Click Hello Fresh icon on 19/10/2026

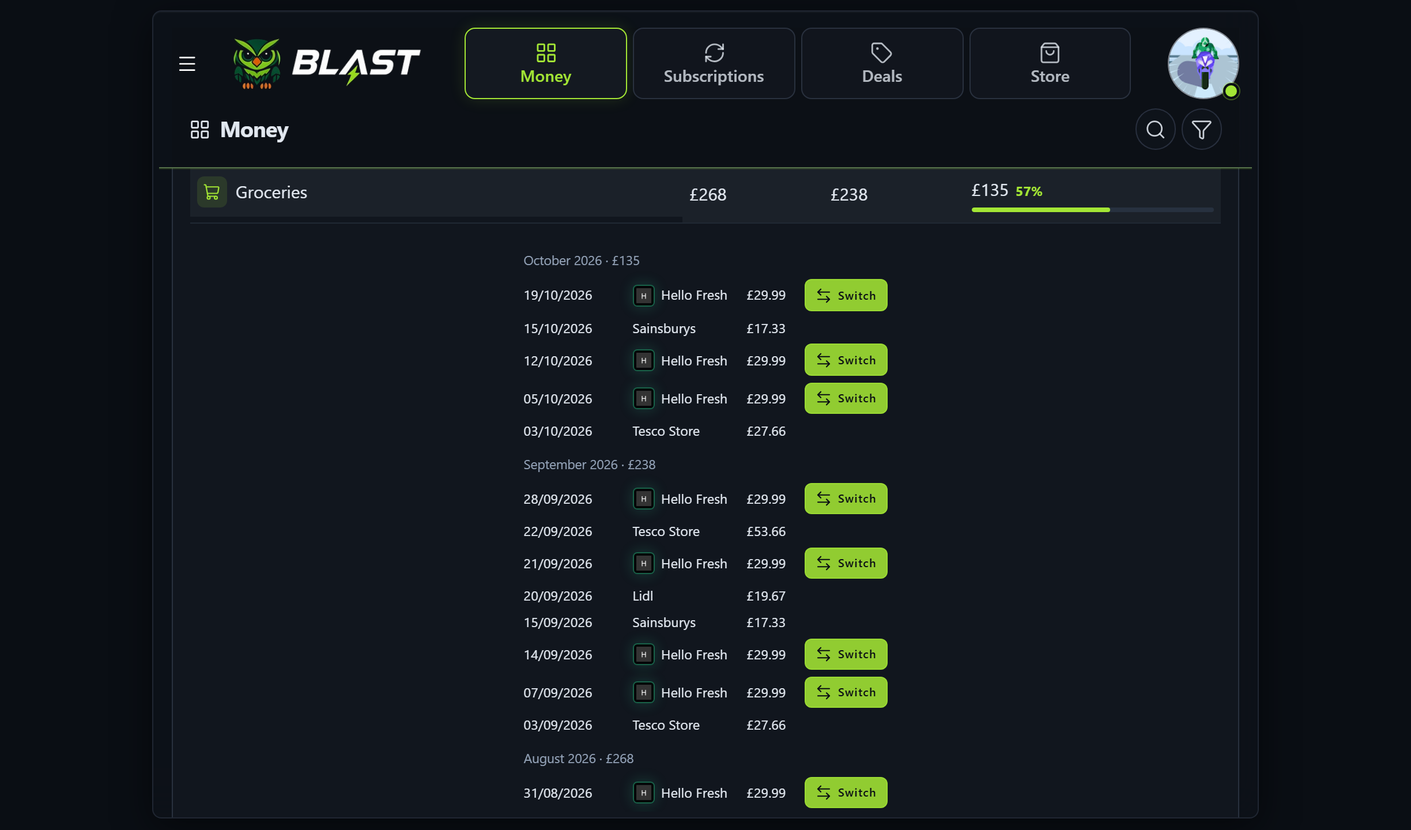click(x=643, y=296)
